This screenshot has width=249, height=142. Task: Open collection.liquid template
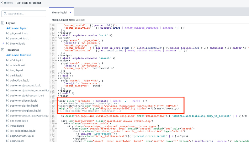point(18,80)
